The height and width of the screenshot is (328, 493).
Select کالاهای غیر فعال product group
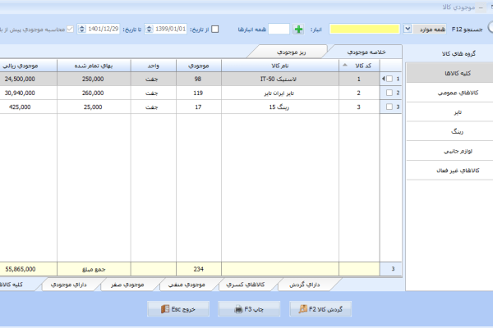449,171
